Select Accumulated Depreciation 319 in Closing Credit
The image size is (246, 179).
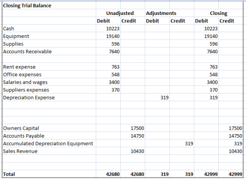point(238,144)
